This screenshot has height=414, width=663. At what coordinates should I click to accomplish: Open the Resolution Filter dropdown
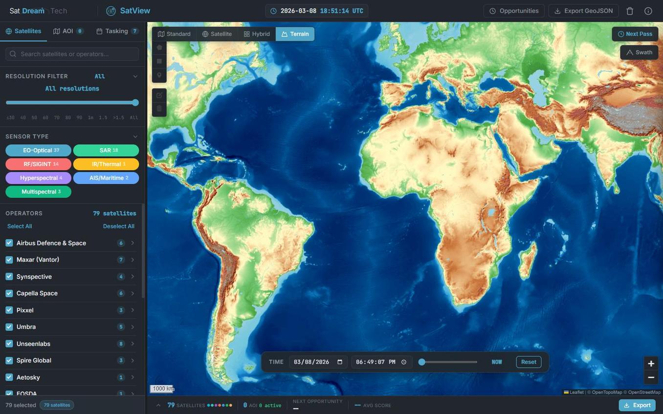tap(134, 76)
